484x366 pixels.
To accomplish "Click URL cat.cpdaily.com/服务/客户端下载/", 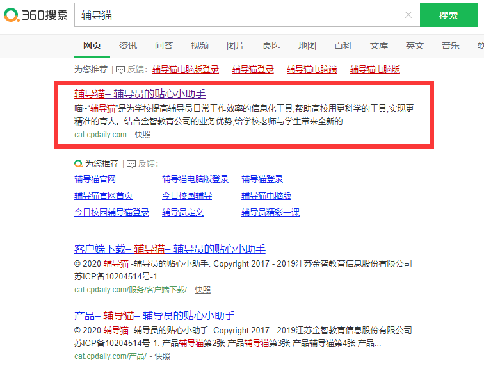I will [x=131, y=290].
